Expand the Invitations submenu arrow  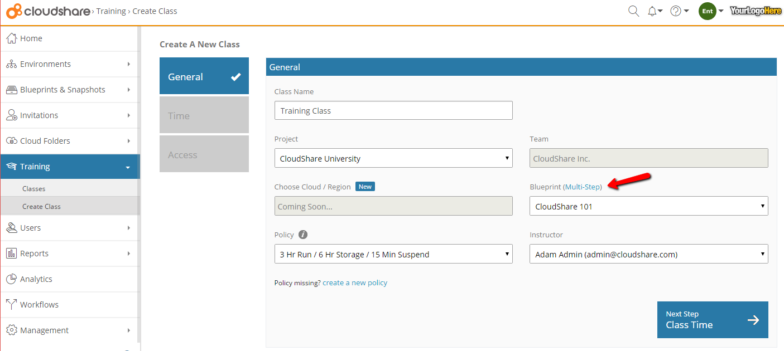pos(129,115)
